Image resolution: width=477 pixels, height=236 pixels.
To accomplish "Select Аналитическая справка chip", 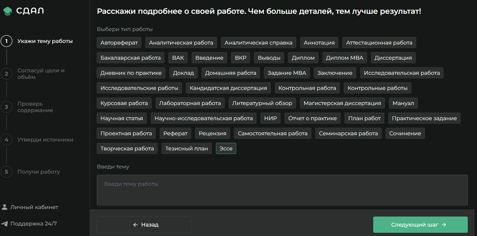I will click(x=258, y=43).
